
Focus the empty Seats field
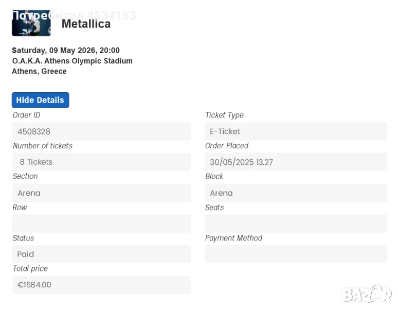296,224
